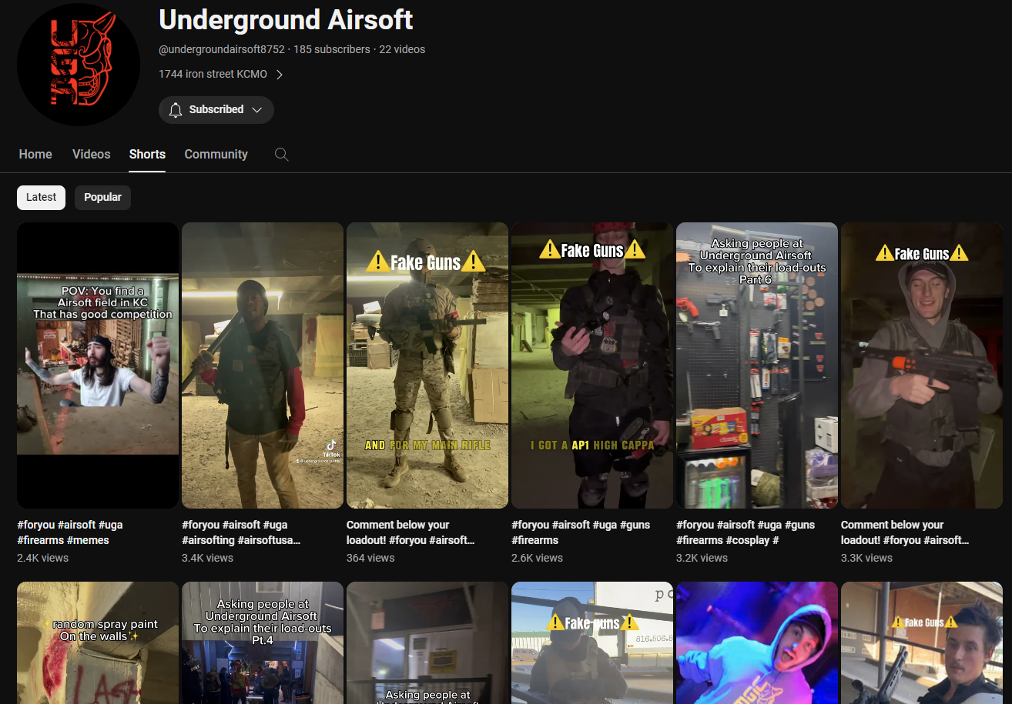Viewport: 1012px width, 704px height.
Task: Select the Latest sort filter chip
Action: pyautogui.click(x=41, y=198)
